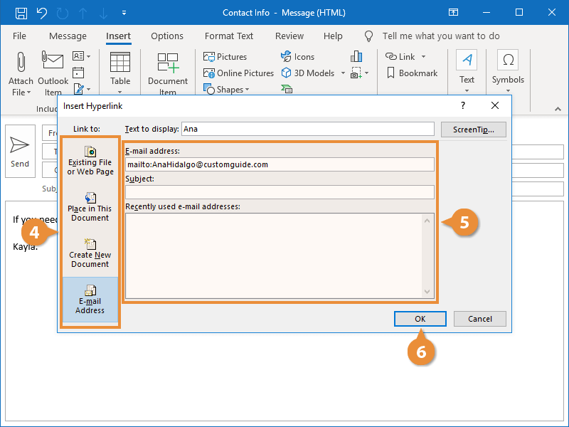Click the Subject input field
The height and width of the screenshot is (427, 569).
(280, 192)
